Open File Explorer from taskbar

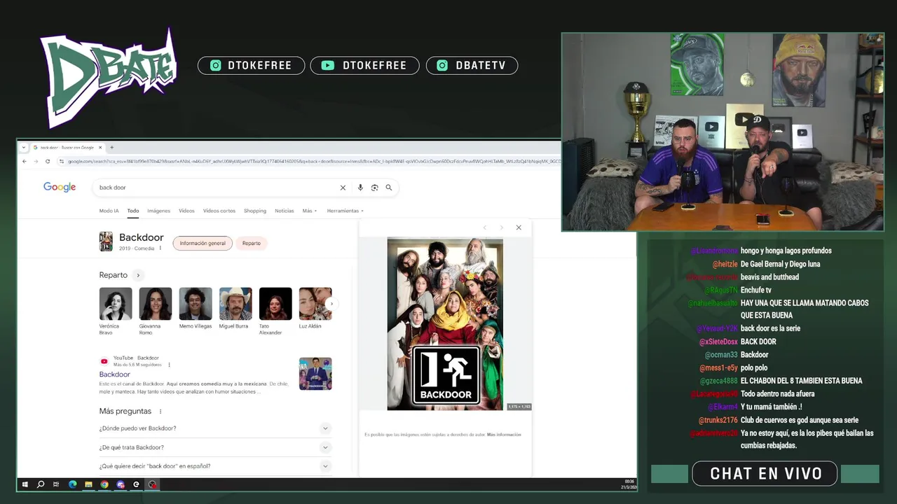(x=88, y=484)
